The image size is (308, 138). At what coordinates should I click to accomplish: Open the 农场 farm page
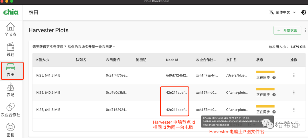[11, 90]
